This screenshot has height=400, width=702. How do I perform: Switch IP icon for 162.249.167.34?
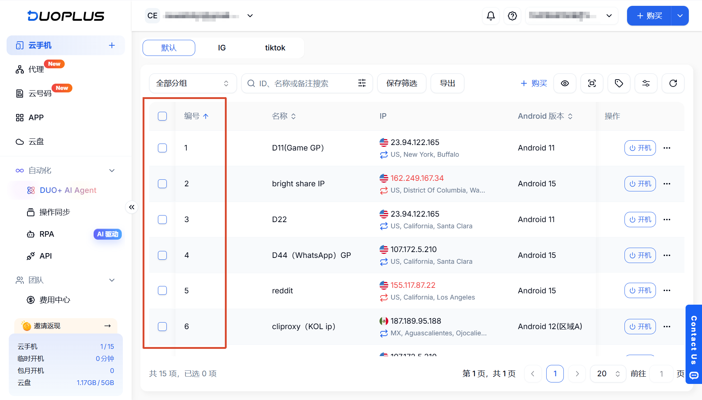click(384, 190)
